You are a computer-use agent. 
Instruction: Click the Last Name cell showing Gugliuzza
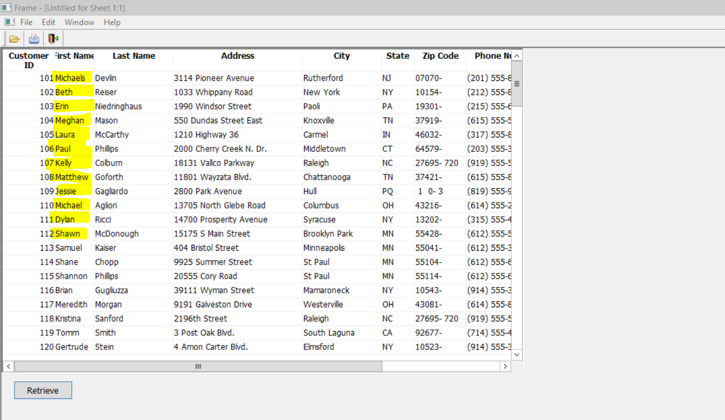point(112,290)
